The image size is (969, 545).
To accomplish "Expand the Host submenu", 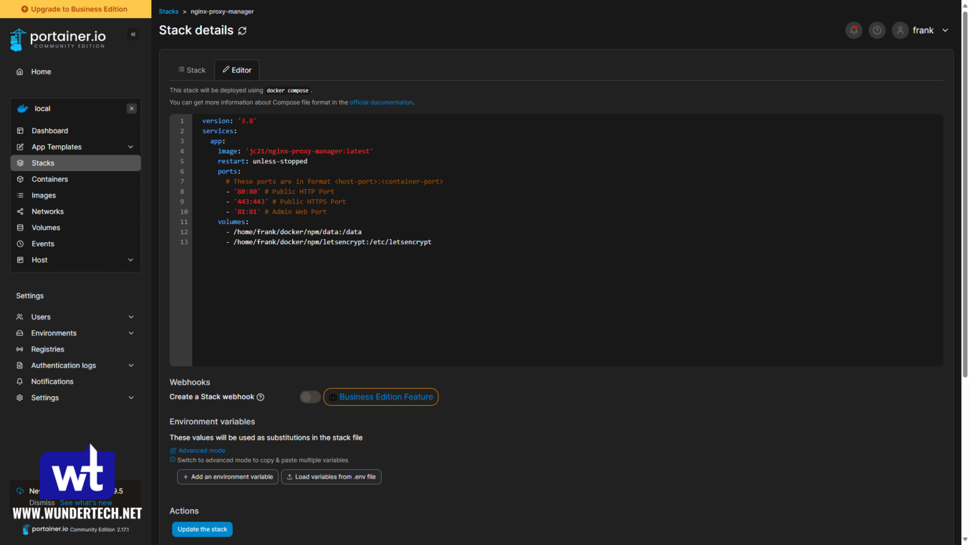I will 131,260.
